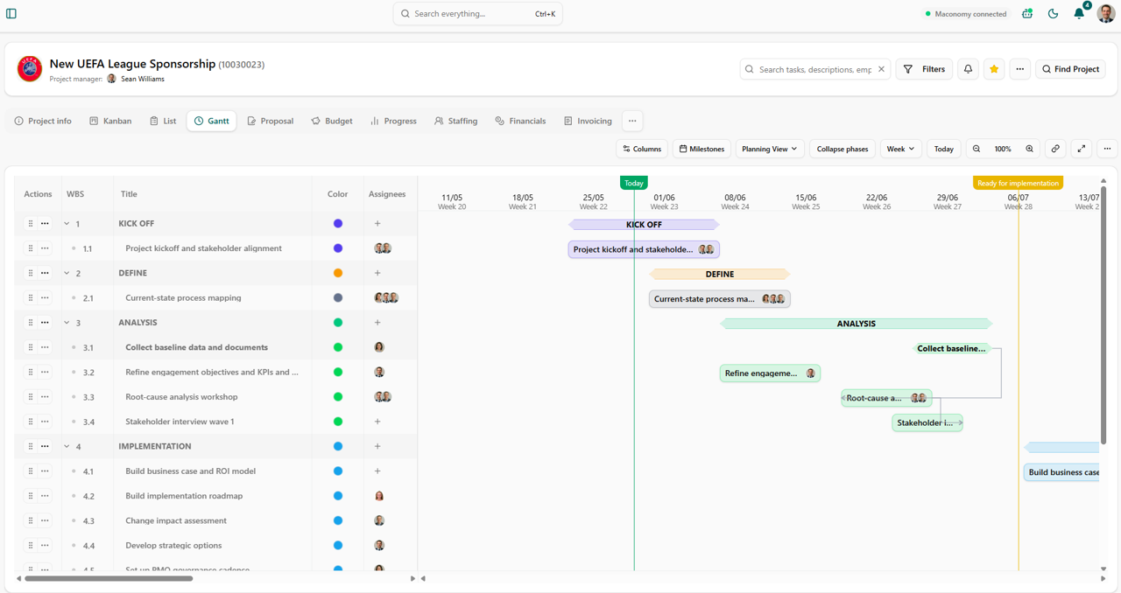The image size is (1121, 593).
Task: Open the Proposal tab
Action: coord(270,121)
